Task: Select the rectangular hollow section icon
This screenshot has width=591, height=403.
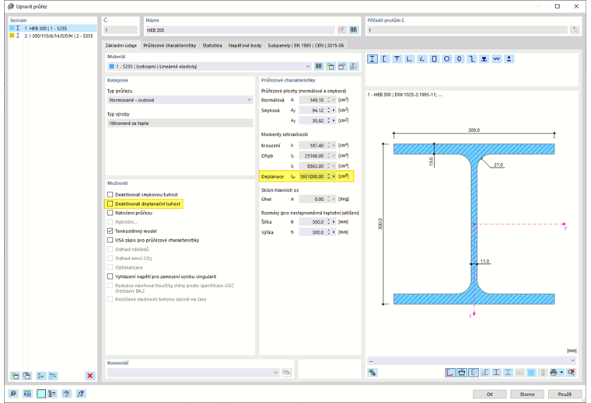Action: click(x=434, y=59)
